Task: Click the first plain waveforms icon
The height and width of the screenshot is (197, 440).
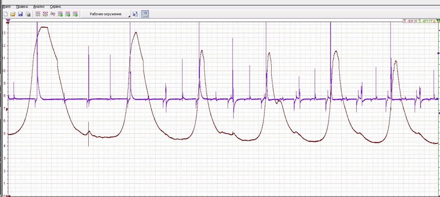Action: click(x=38, y=14)
